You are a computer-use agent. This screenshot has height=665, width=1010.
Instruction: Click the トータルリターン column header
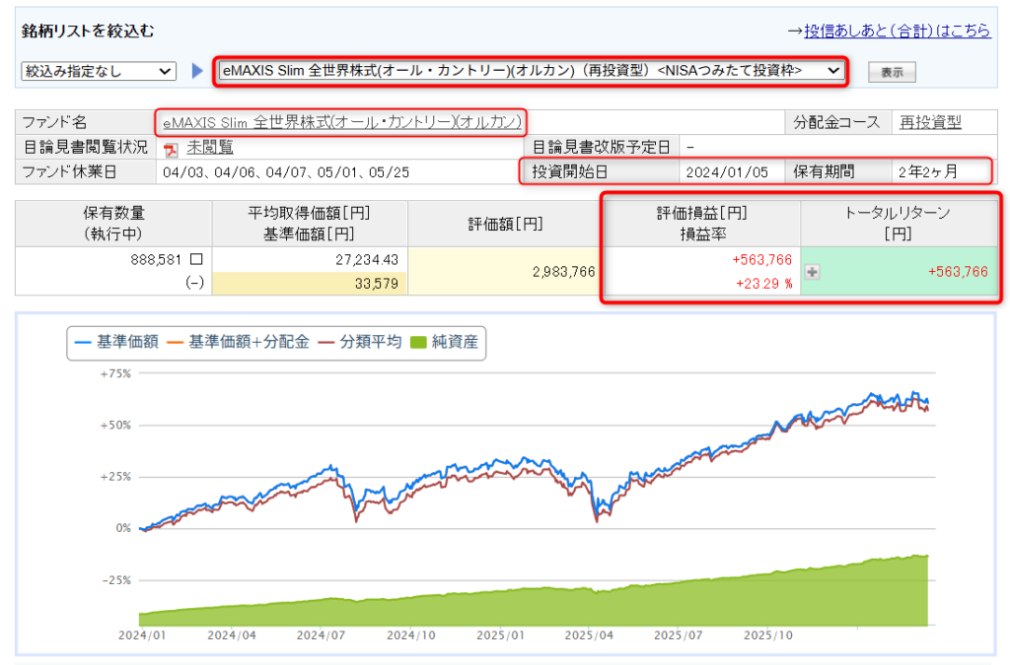898,224
